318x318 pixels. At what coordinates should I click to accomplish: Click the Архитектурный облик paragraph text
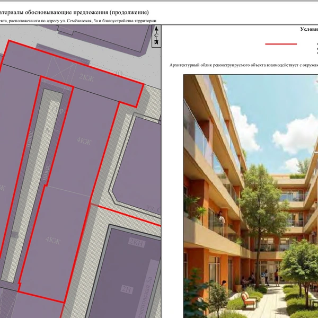click(244, 65)
